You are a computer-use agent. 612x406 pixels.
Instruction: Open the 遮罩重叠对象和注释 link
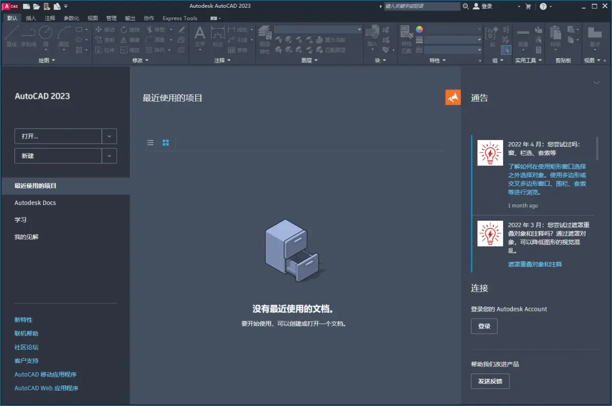[534, 264]
